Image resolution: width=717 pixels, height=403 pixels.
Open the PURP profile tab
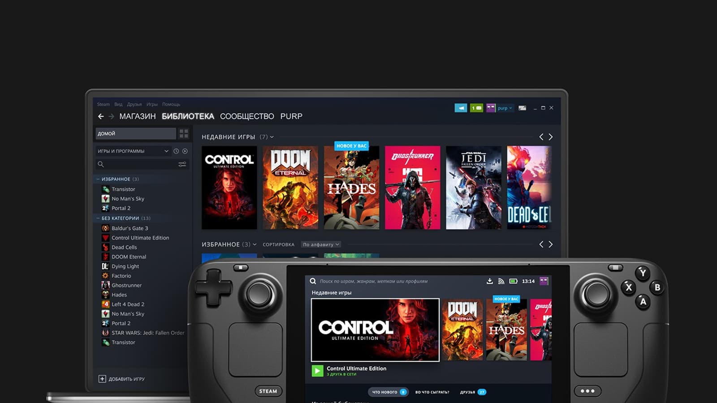pos(291,116)
